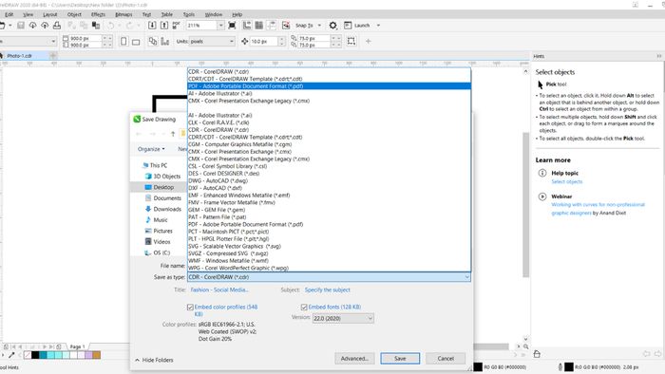Screen dimensions: 665x374
Task: Click the Upload to cloud icon
Action: [x=45, y=26]
